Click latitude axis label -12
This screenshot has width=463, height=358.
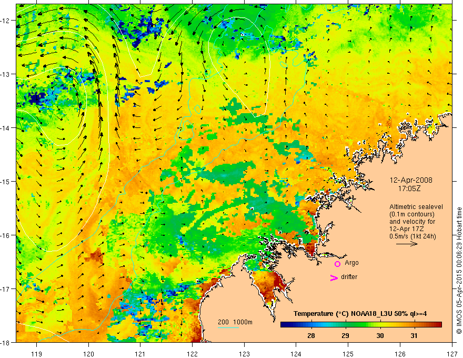[x=5, y=21]
